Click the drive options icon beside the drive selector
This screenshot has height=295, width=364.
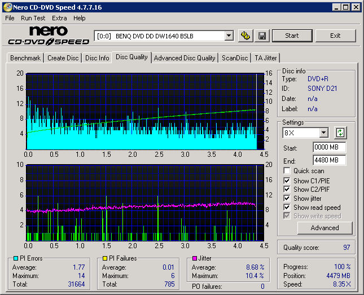[245, 36]
